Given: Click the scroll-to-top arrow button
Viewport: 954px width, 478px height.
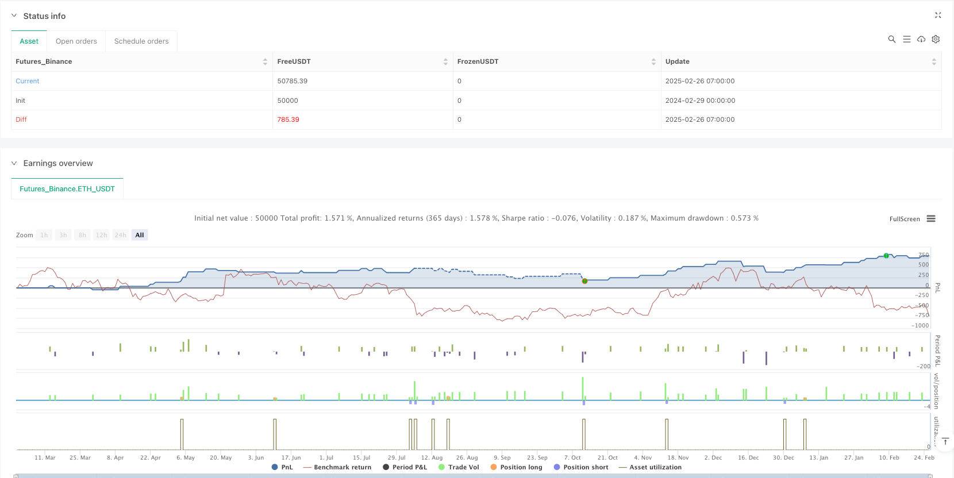Looking at the screenshot, I should [x=945, y=441].
